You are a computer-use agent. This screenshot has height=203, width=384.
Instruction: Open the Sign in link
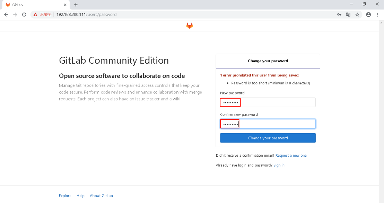279,165
